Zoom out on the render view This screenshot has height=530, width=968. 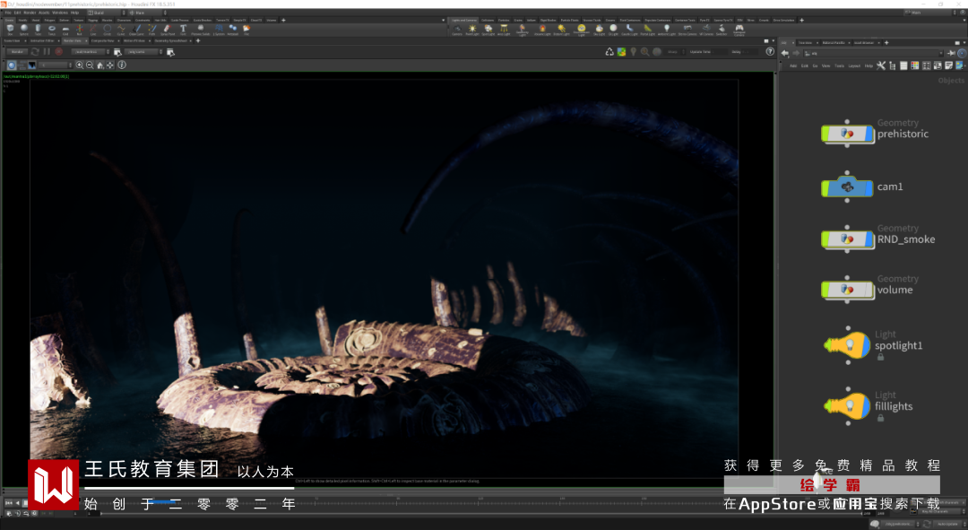(x=90, y=65)
